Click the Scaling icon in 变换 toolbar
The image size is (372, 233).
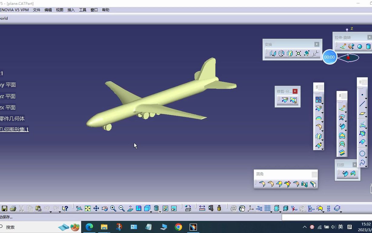click(298, 53)
